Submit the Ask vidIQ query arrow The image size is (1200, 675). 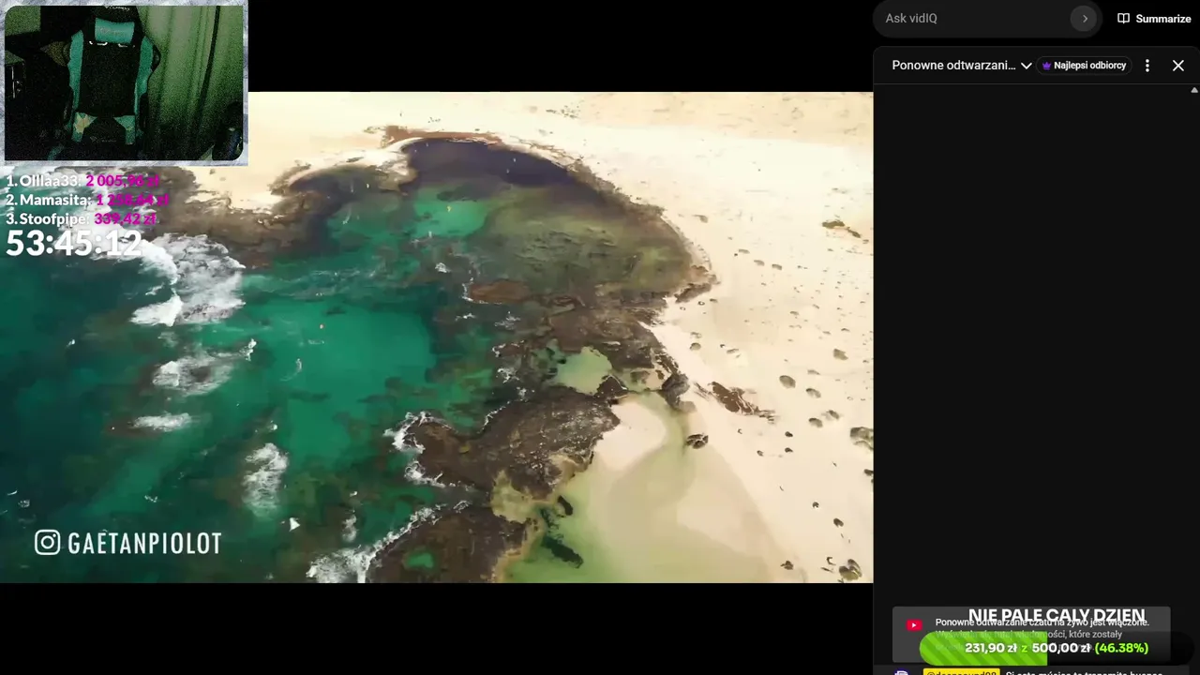pyautogui.click(x=1085, y=19)
